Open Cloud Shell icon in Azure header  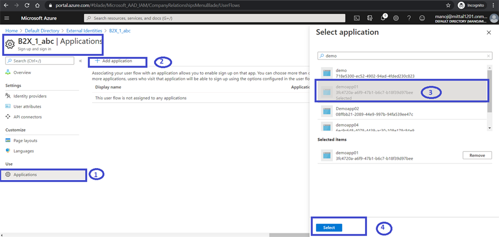coord(357,18)
